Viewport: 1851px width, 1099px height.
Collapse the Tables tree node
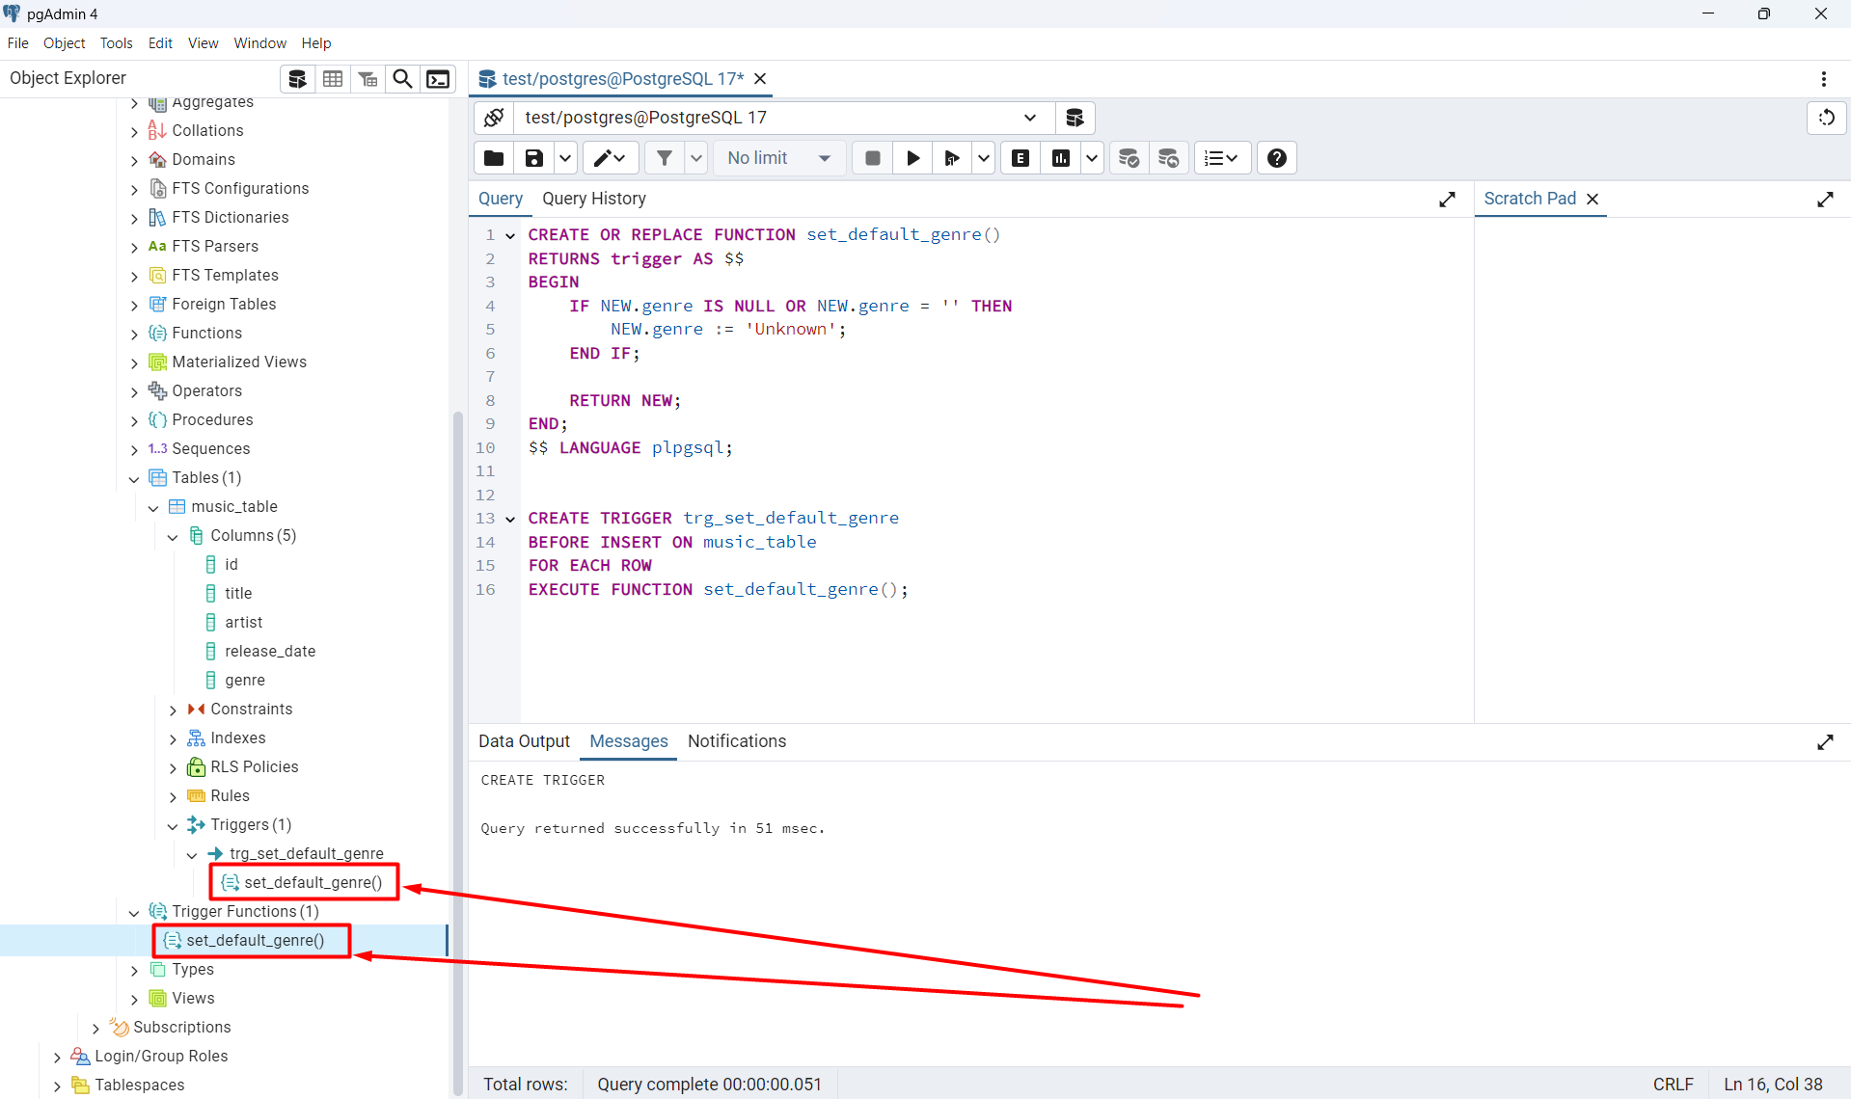coord(134,478)
